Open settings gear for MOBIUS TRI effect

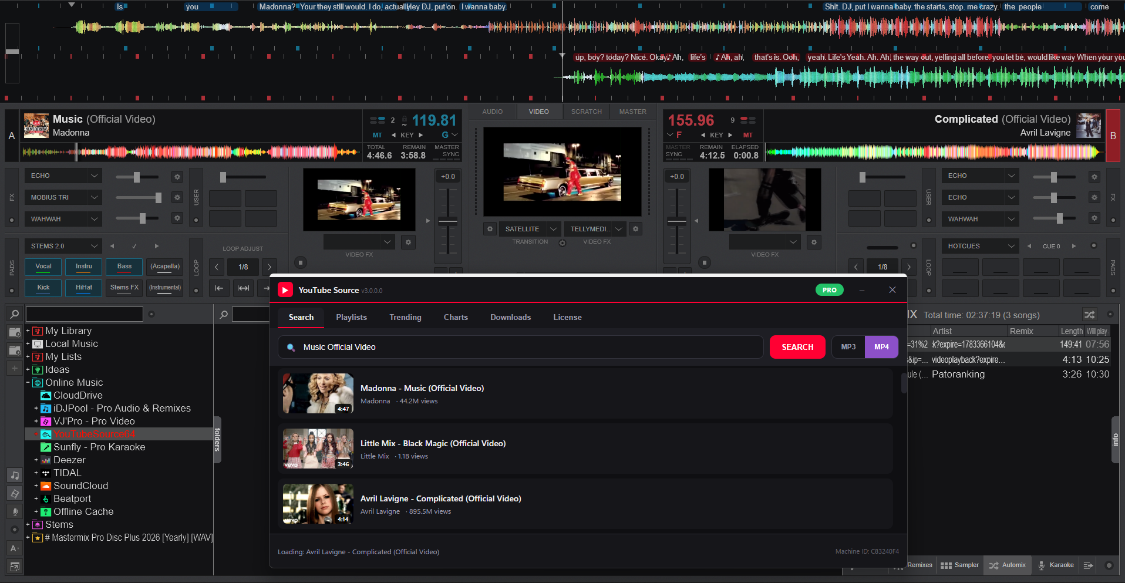pos(177,198)
